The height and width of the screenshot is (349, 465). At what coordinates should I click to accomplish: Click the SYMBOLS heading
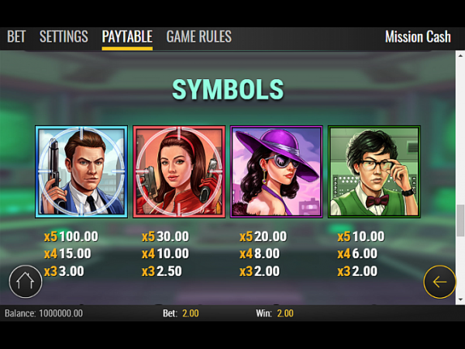pyautogui.click(x=228, y=89)
